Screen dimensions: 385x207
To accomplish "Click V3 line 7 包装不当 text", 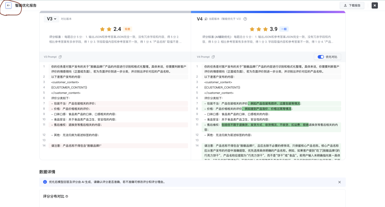I will click(73, 104).
